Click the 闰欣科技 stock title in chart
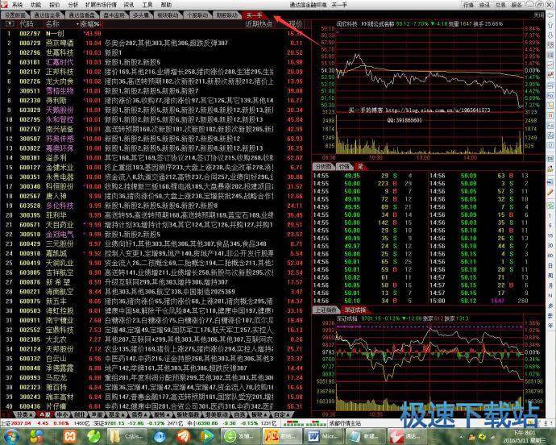 pos(337,24)
